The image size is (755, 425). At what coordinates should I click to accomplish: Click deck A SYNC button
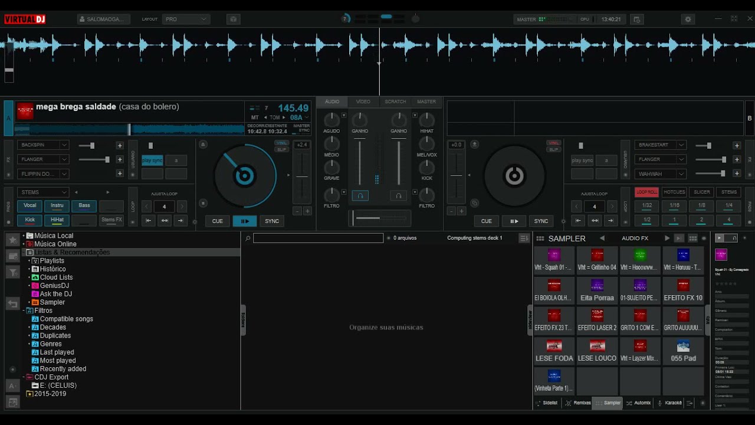pos(272,221)
